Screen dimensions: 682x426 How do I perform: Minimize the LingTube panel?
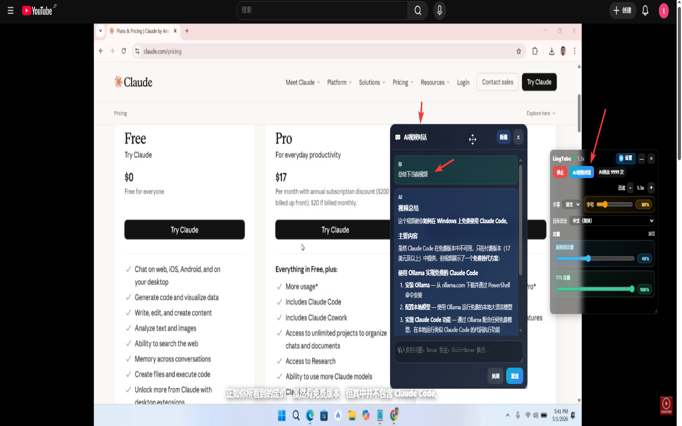[x=642, y=158]
